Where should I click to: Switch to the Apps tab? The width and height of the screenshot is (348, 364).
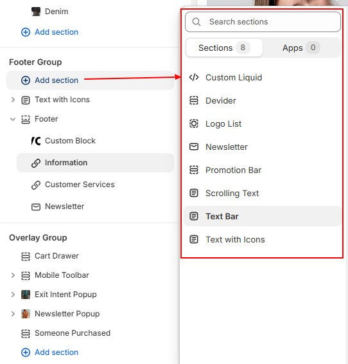coord(301,48)
